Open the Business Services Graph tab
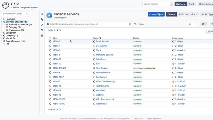 194,14
